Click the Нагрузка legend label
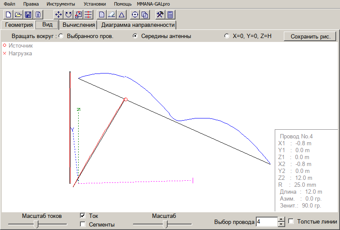 (20, 53)
